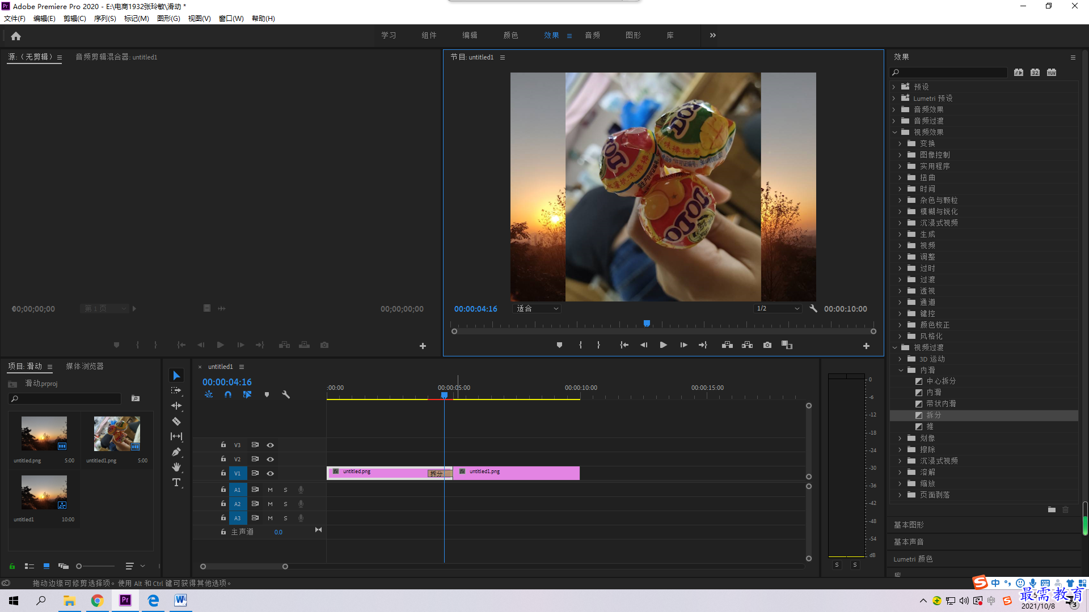Select the untitled1.png thumbnail in Project panel
Image resolution: width=1089 pixels, height=612 pixels.
[x=117, y=434]
